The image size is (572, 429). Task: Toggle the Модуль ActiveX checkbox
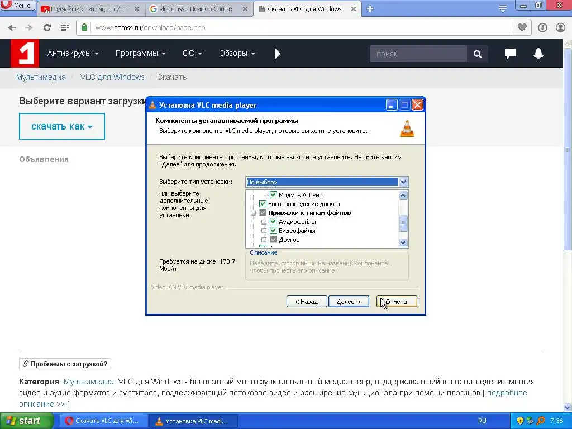(273, 195)
